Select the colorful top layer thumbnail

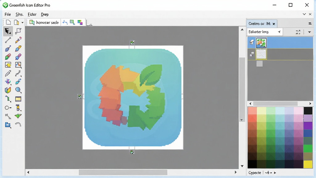point(261,43)
